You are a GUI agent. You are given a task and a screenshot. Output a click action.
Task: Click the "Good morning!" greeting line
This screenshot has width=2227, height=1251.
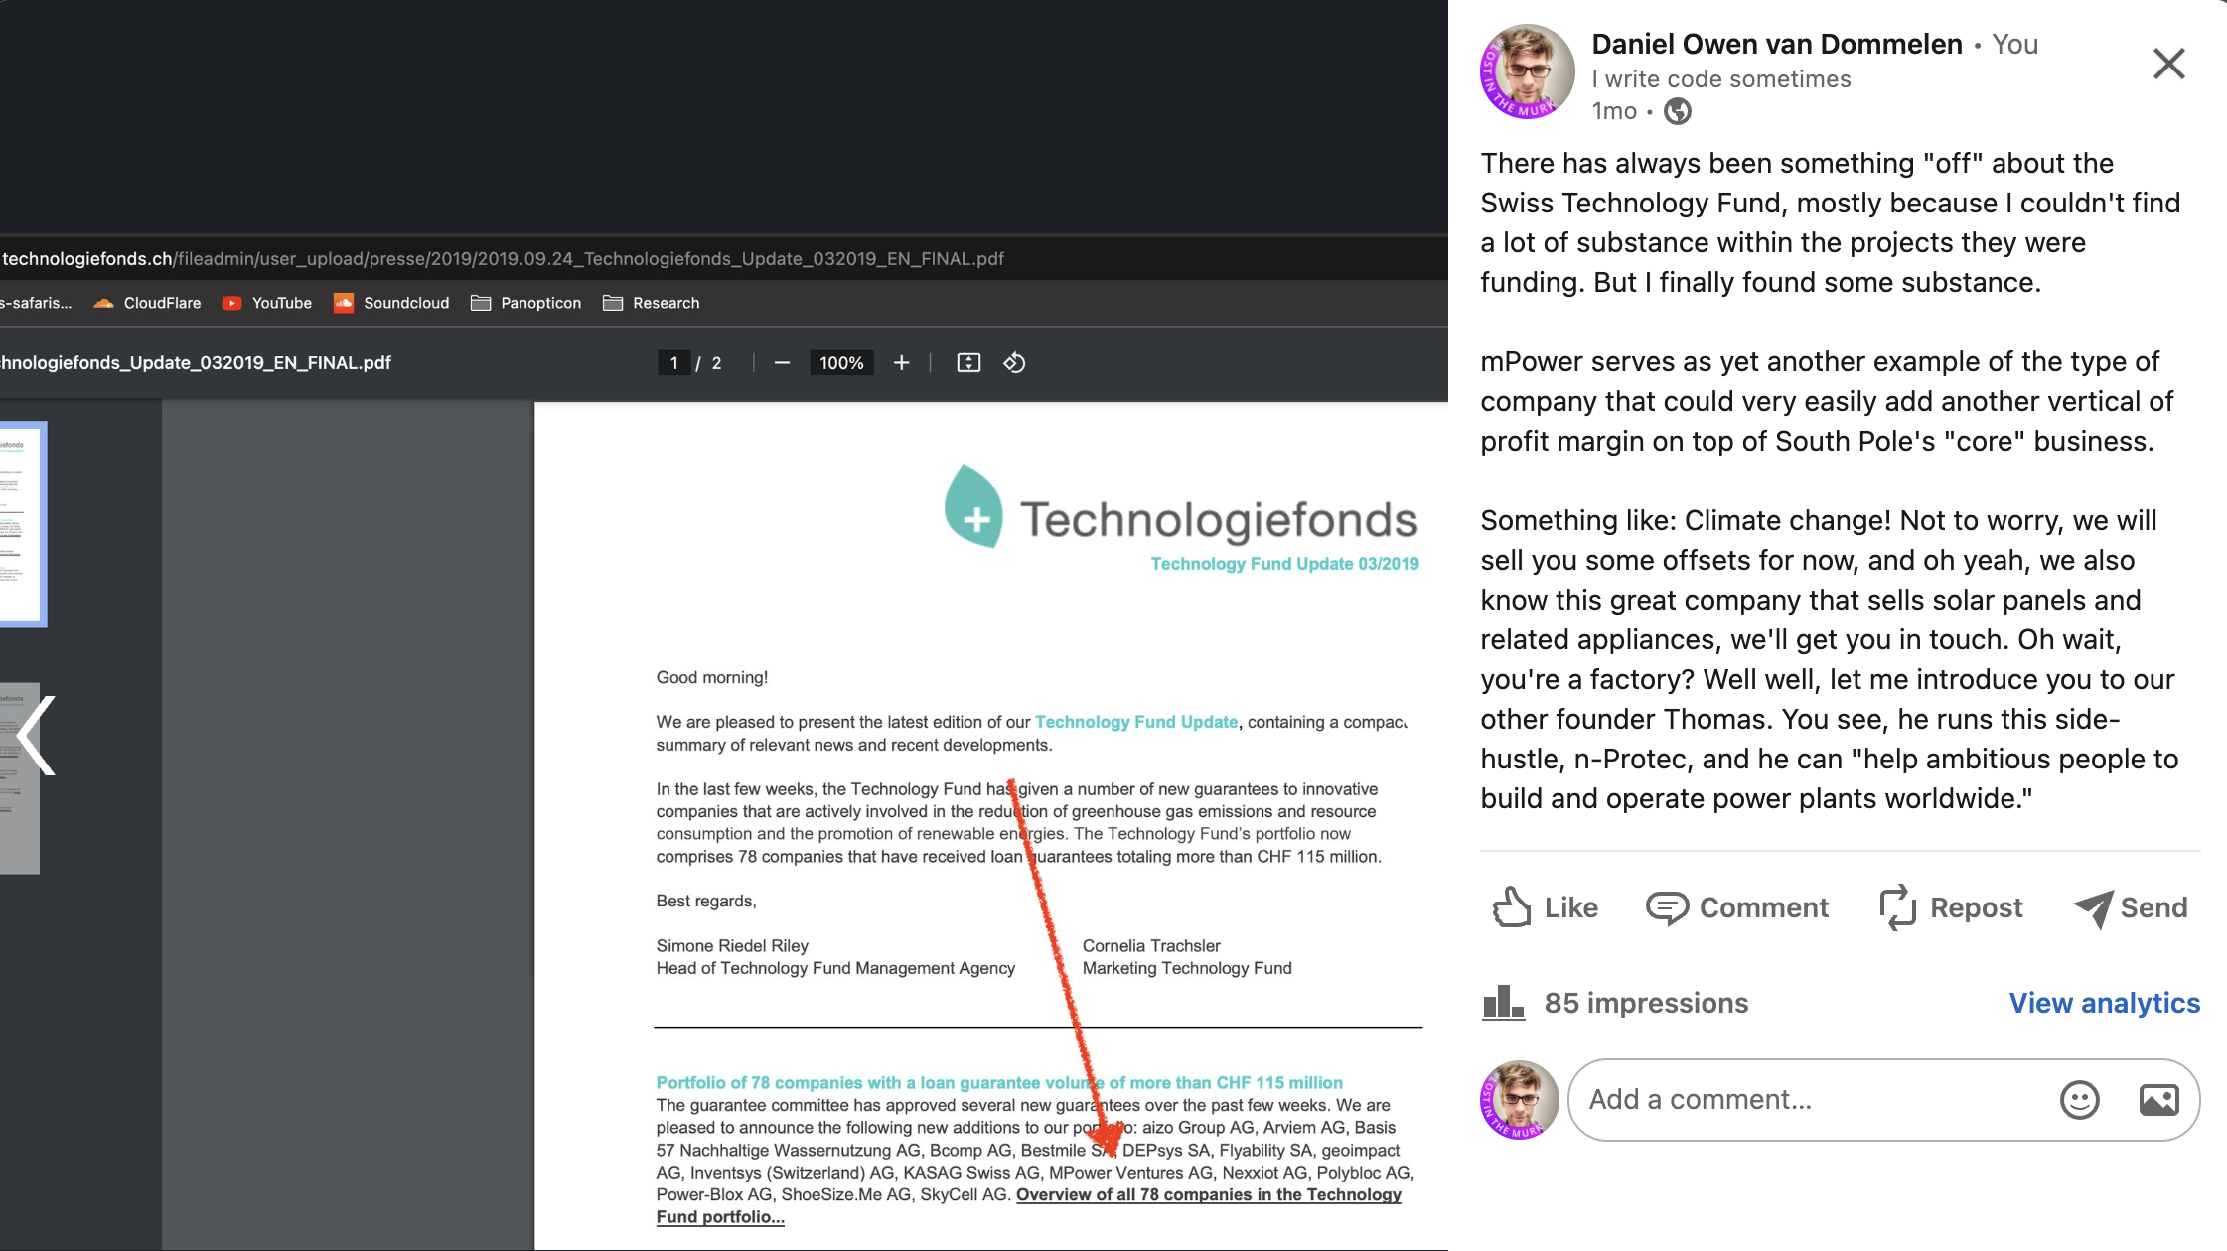[x=712, y=678]
